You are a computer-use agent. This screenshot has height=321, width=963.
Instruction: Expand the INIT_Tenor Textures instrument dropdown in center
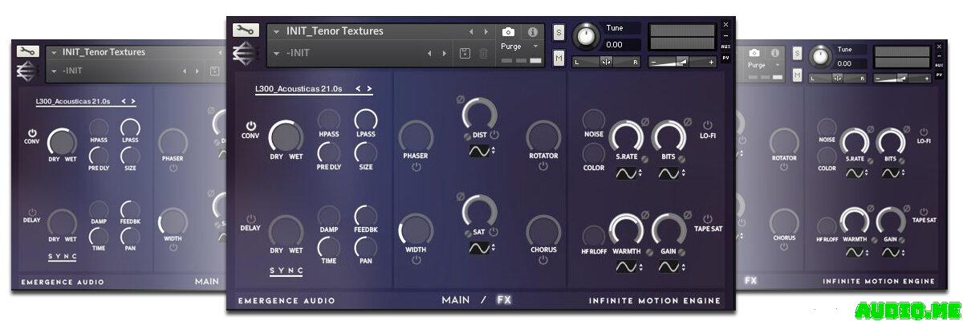(x=276, y=32)
